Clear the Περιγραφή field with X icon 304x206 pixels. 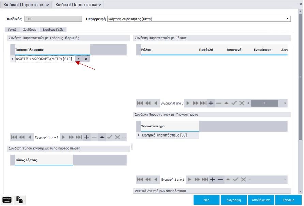pos(287,19)
